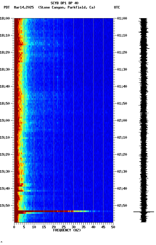This screenshot has width=156, height=245.
Task: Click the '18:40' PDT time label
Action: coord(5,86)
